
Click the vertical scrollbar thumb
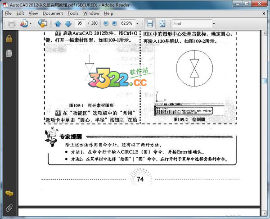[264, 81]
